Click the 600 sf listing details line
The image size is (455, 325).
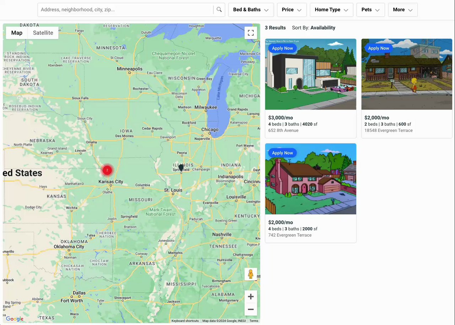click(387, 124)
